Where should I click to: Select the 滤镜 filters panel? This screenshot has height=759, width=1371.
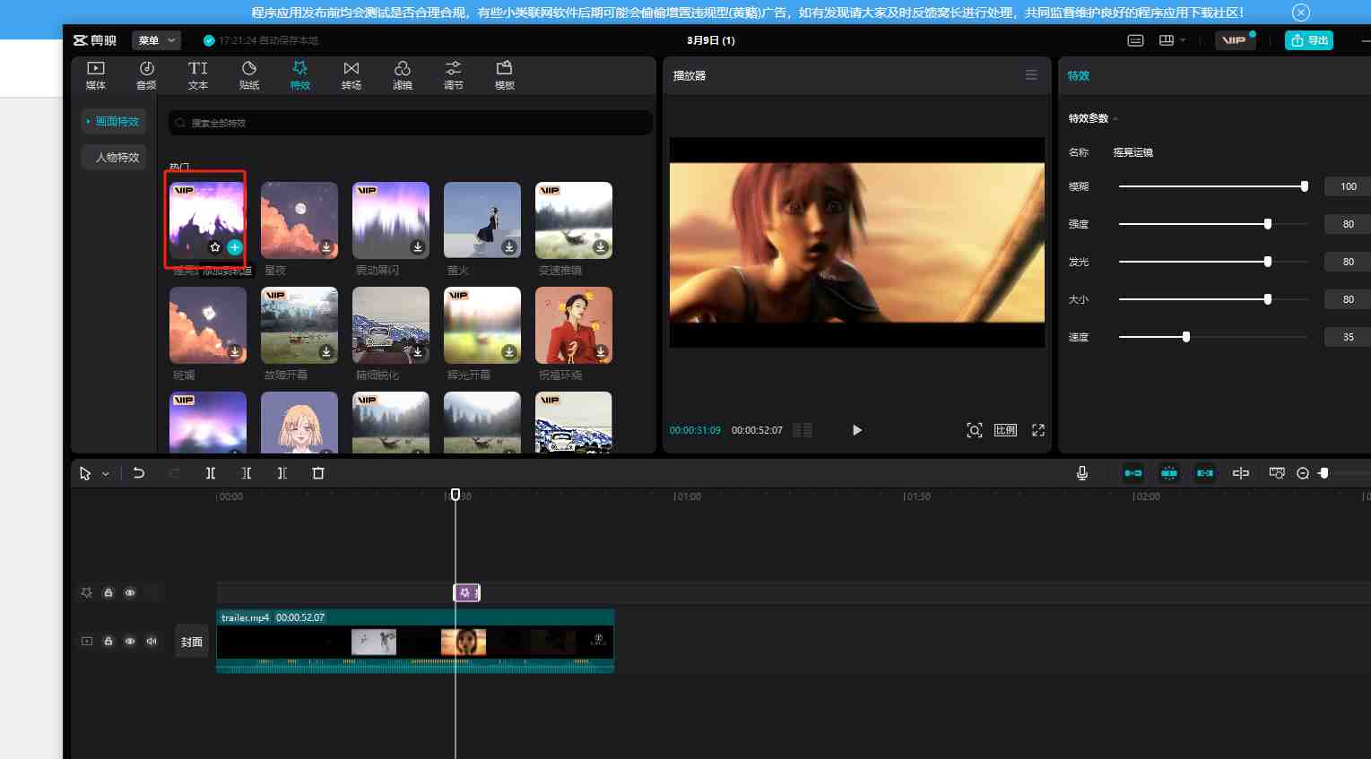click(x=402, y=75)
